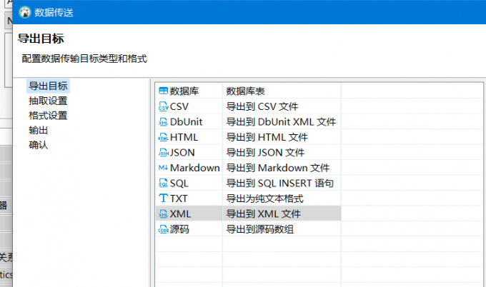
Task: Select CSV export format
Action: point(179,106)
